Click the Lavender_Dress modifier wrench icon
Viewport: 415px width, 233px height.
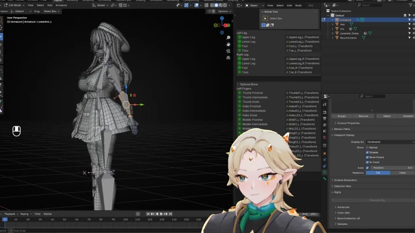coord(365,33)
